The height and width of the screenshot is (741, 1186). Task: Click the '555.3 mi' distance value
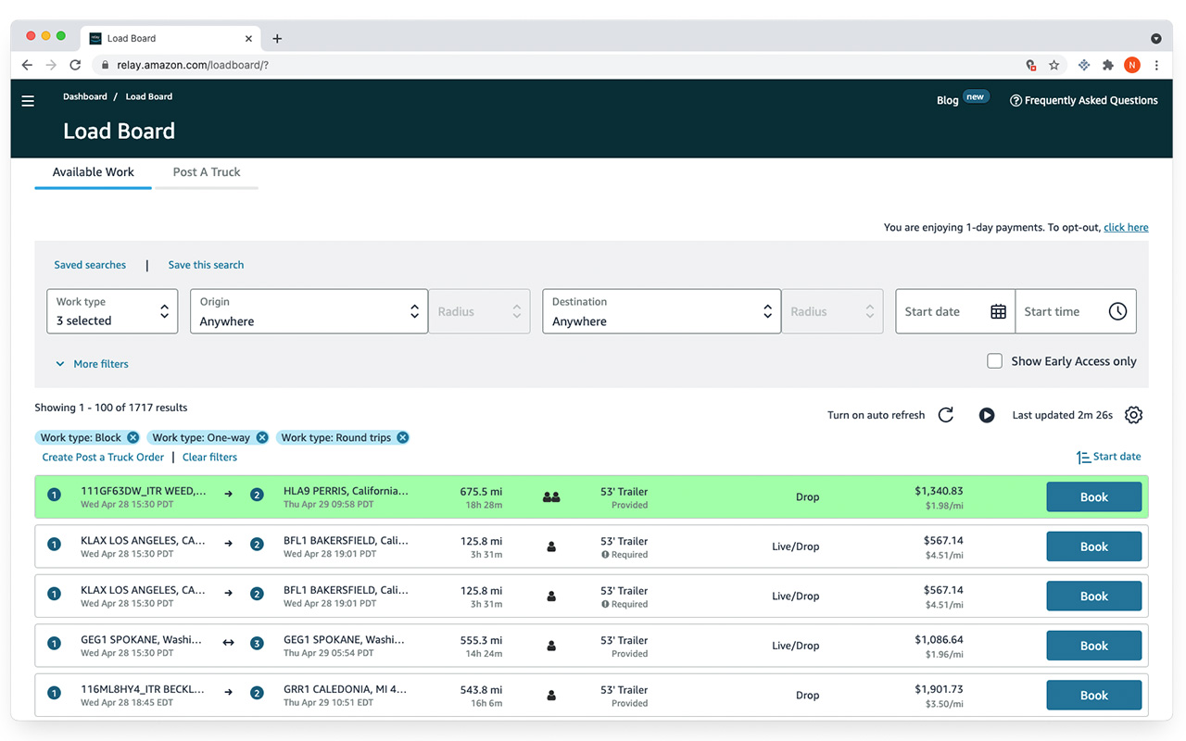[x=481, y=640]
